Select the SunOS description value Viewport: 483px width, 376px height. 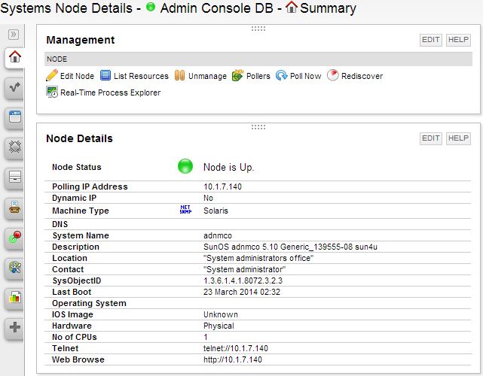(290, 247)
